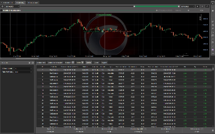Select the first highlighted history row ID 3
Screen dimensions: 215x134
[x=124, y=70]
